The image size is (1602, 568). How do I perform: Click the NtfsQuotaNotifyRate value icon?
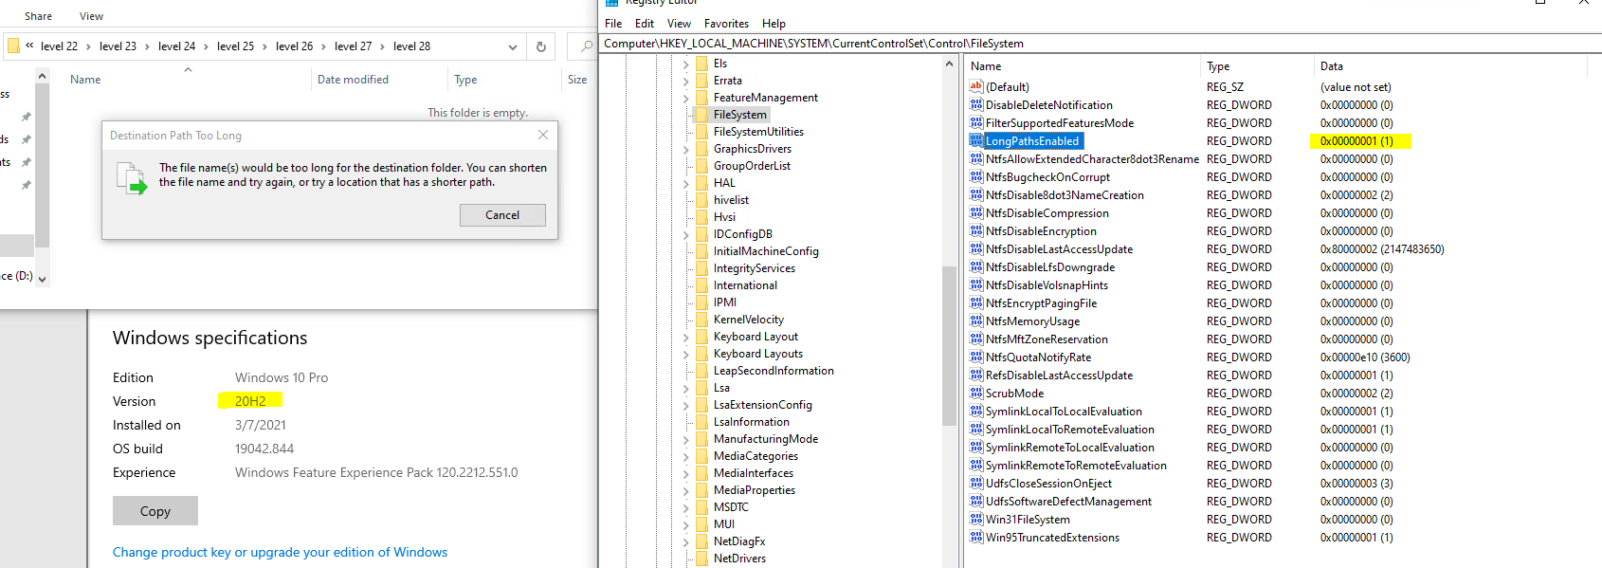tap(975, 357)
